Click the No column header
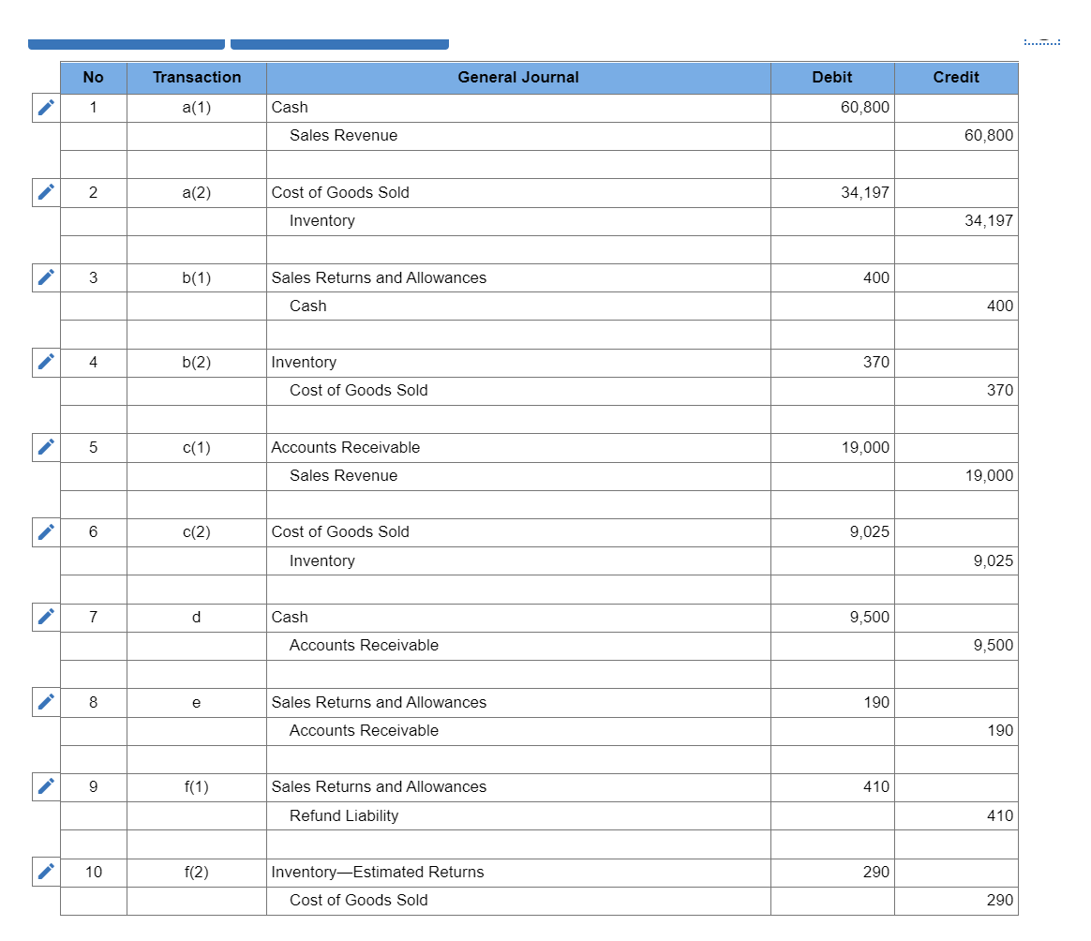The height and width of the screenshot is (941, 1091). point(93,78)
